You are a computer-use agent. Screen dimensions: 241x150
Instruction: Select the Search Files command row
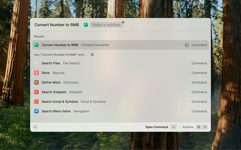(x=120, y=63)
